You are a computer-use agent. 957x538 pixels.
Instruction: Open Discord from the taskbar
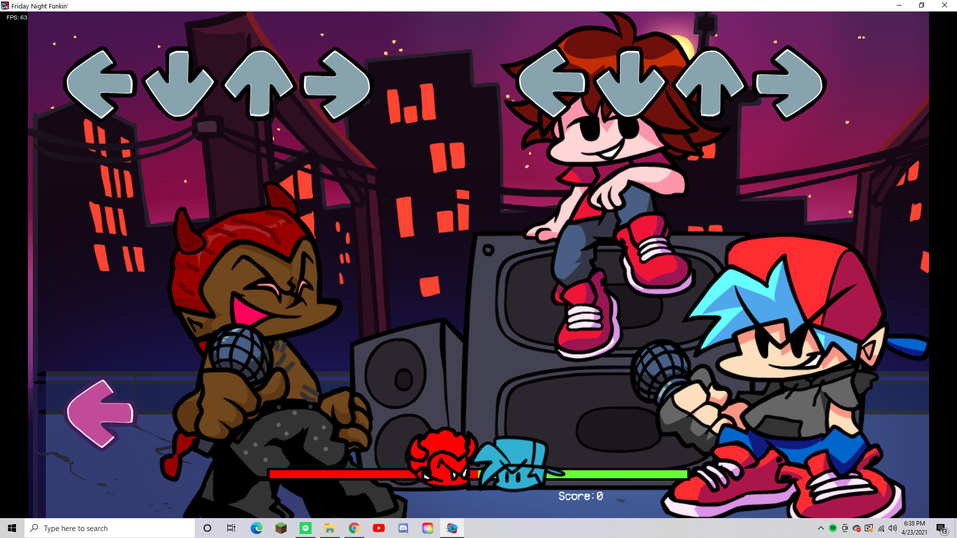click(x=403, y=528)
